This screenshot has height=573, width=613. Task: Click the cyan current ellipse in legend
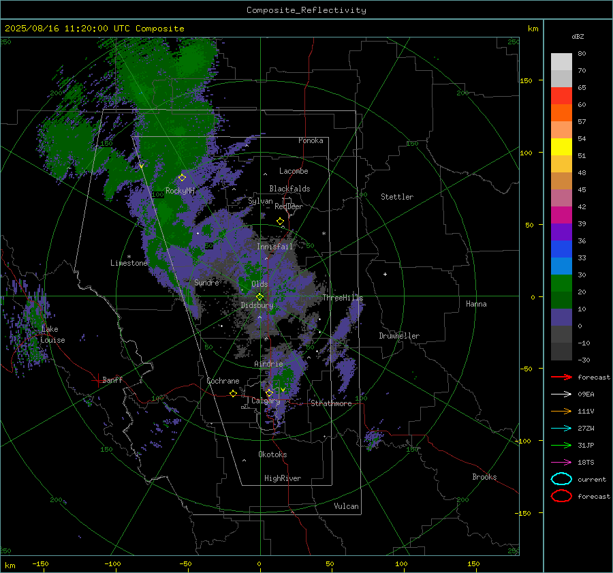pyautogui.click(x=561, y=479)
